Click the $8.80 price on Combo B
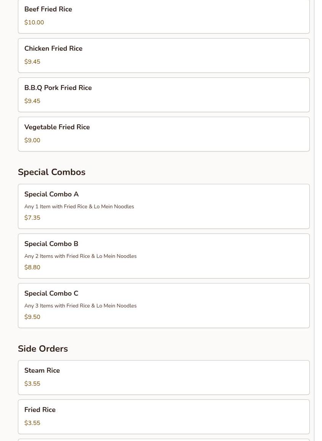The image size is (322, 441). click(x=32, y=267)
